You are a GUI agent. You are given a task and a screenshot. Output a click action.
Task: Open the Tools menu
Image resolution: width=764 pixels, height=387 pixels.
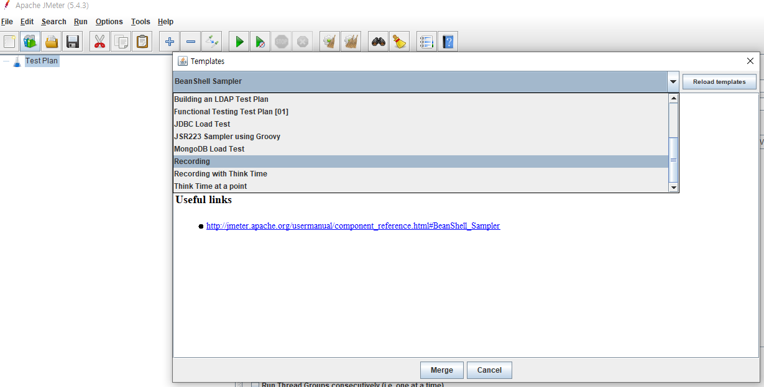click(140, 21)
